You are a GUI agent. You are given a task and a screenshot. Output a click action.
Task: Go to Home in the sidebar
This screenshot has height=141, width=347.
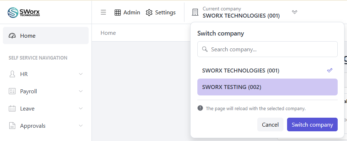[46, 36]
